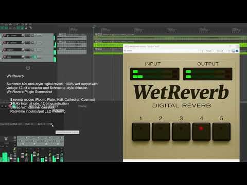Click the second track's volume knob
Image resolution: width=247 pixels, height=185 pixels.
tap(23, 43)
